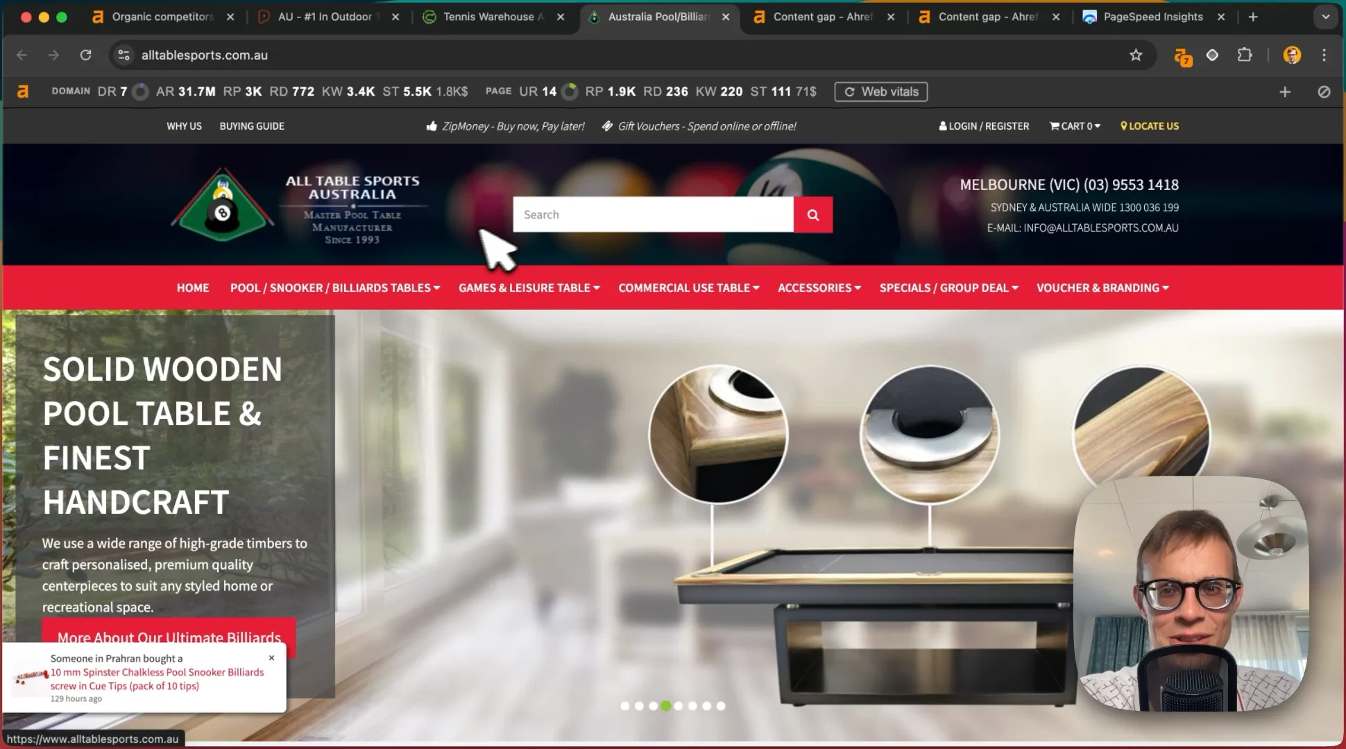Switch to the Tennis Warehouse tab
This screenshot has height=749, width=1346.
pyautogui.click(x=493, y=17)
